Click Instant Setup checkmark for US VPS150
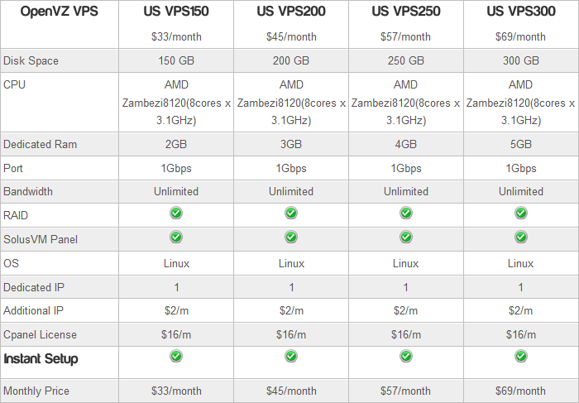The height and width of the screenshot is (403, 579). coord(176,356)
